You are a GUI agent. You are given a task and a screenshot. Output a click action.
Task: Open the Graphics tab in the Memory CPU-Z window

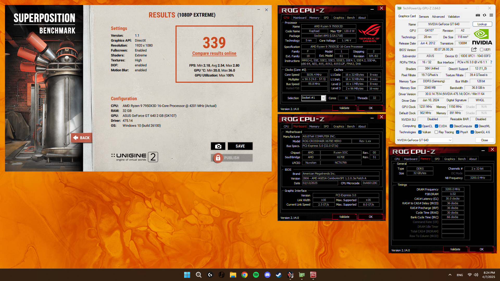[x=449, y=159]
